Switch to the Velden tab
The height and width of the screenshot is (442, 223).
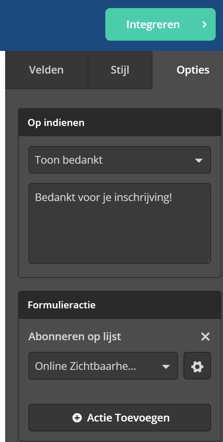coord(46,70)
